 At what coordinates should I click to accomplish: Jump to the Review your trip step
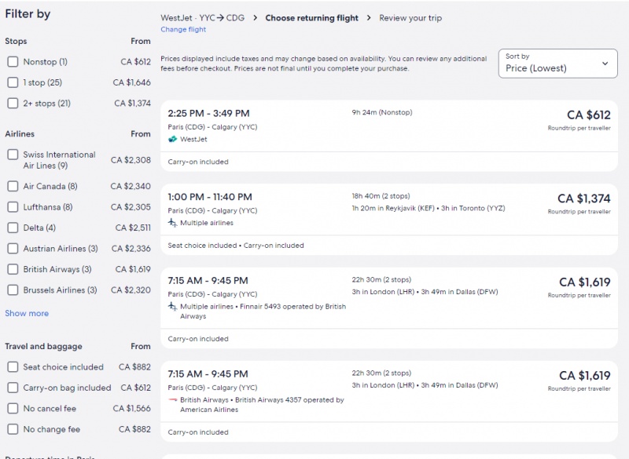click(410, 18)
